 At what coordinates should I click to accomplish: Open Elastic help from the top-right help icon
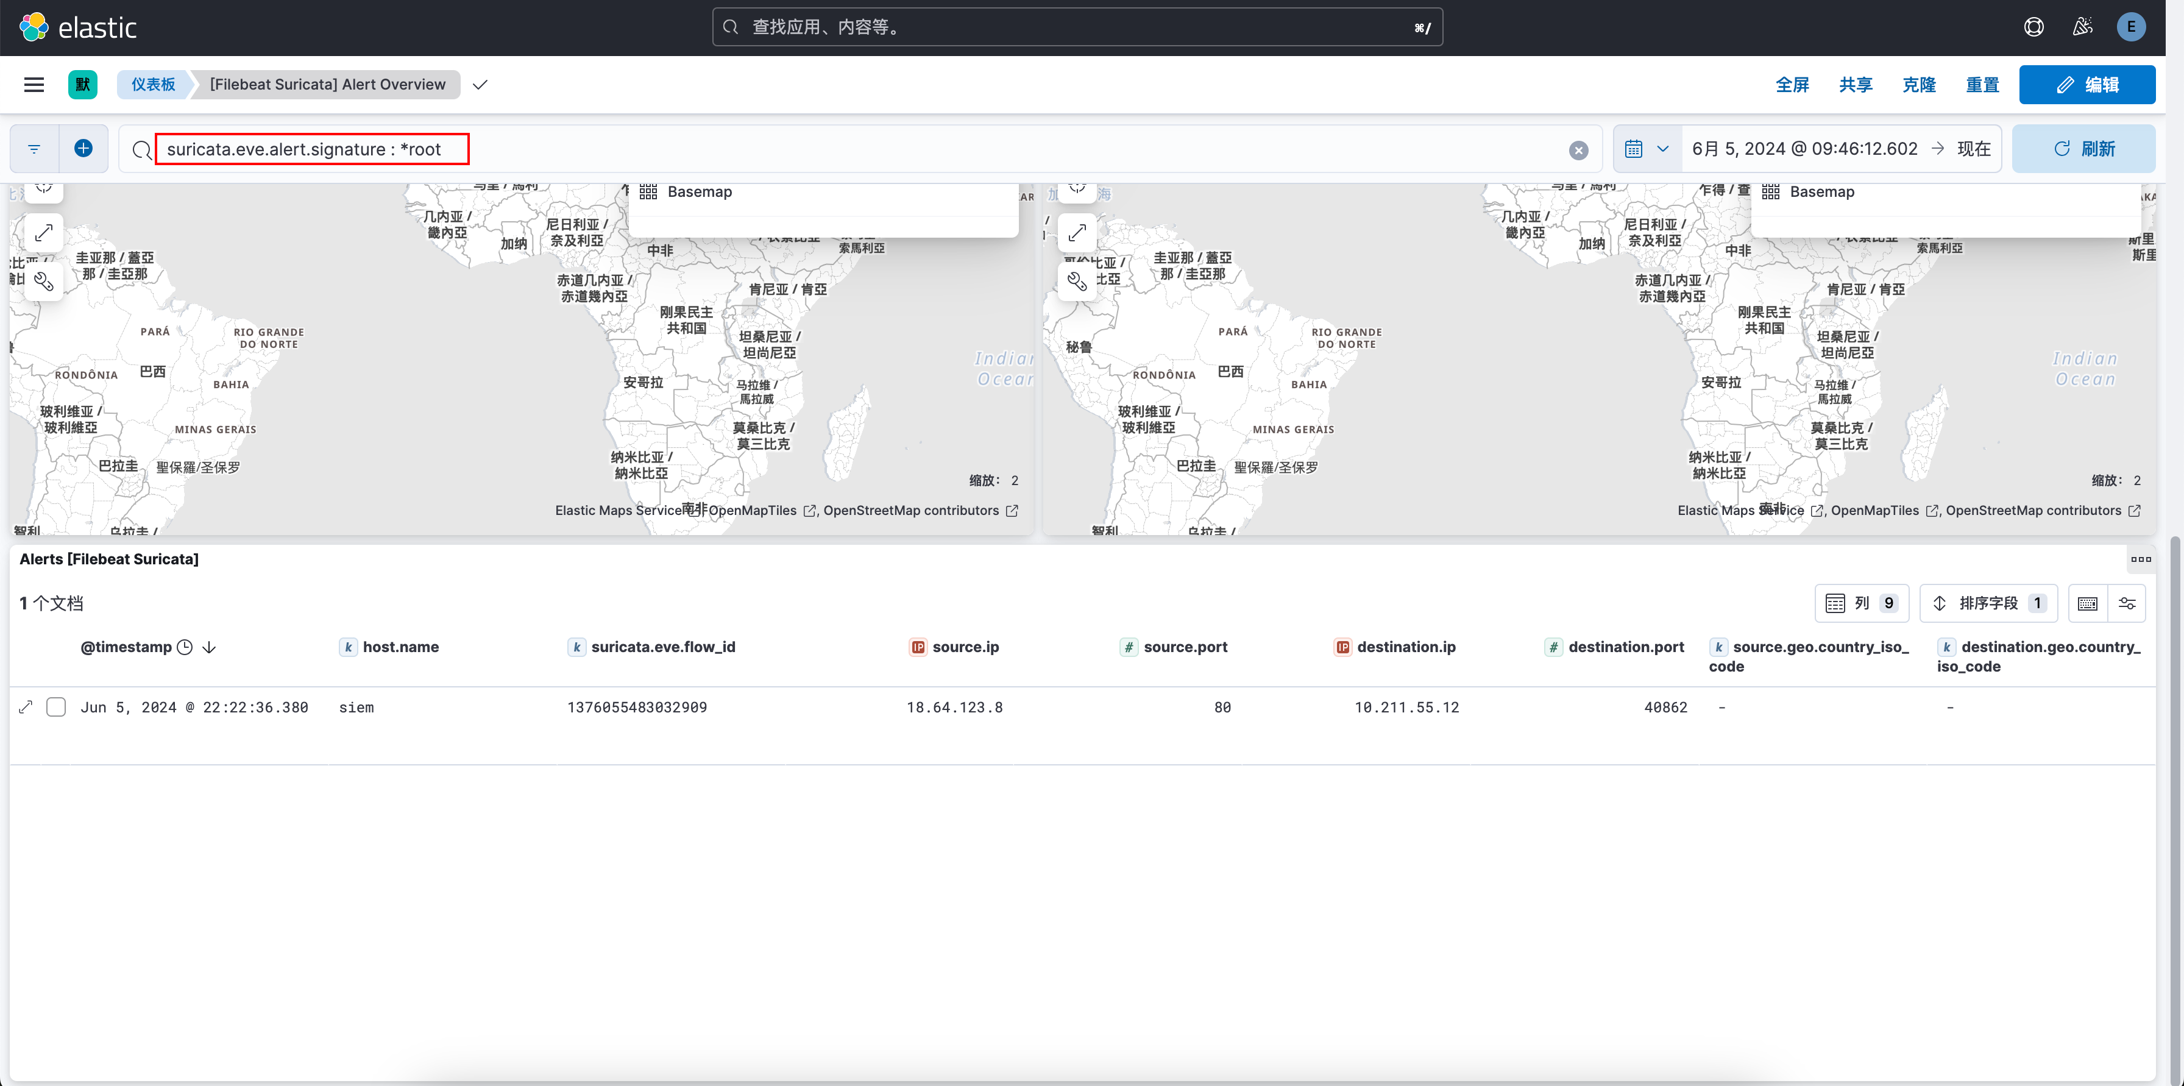coord(2034,26)
